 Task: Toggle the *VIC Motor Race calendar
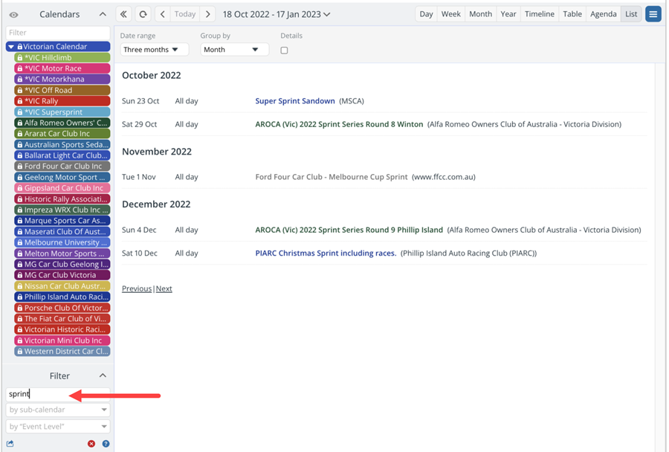coord(62,68)
